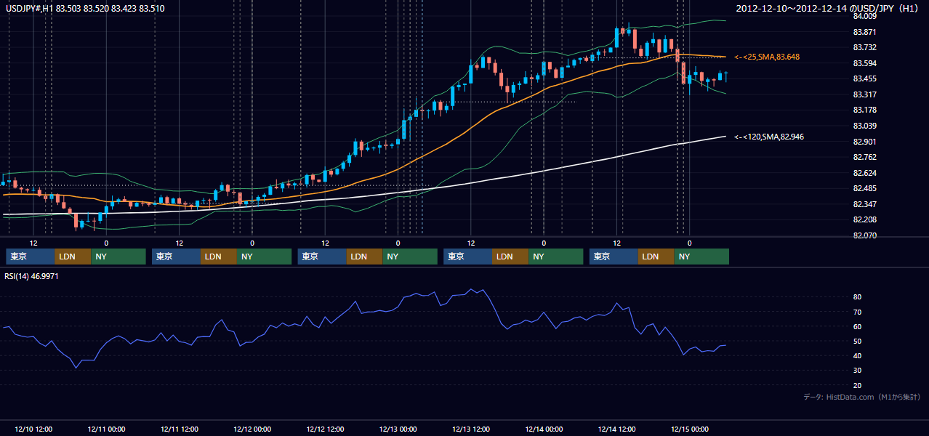Click the HistData.com data source credit

pos(862,397)
